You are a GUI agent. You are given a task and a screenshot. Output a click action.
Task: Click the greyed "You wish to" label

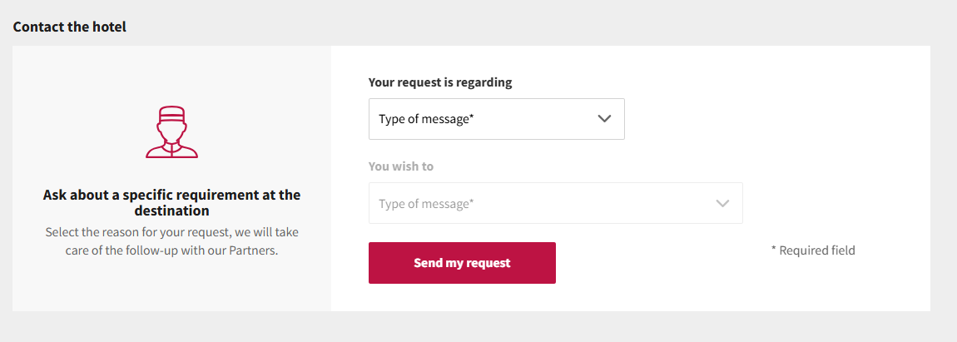(401, 166)
